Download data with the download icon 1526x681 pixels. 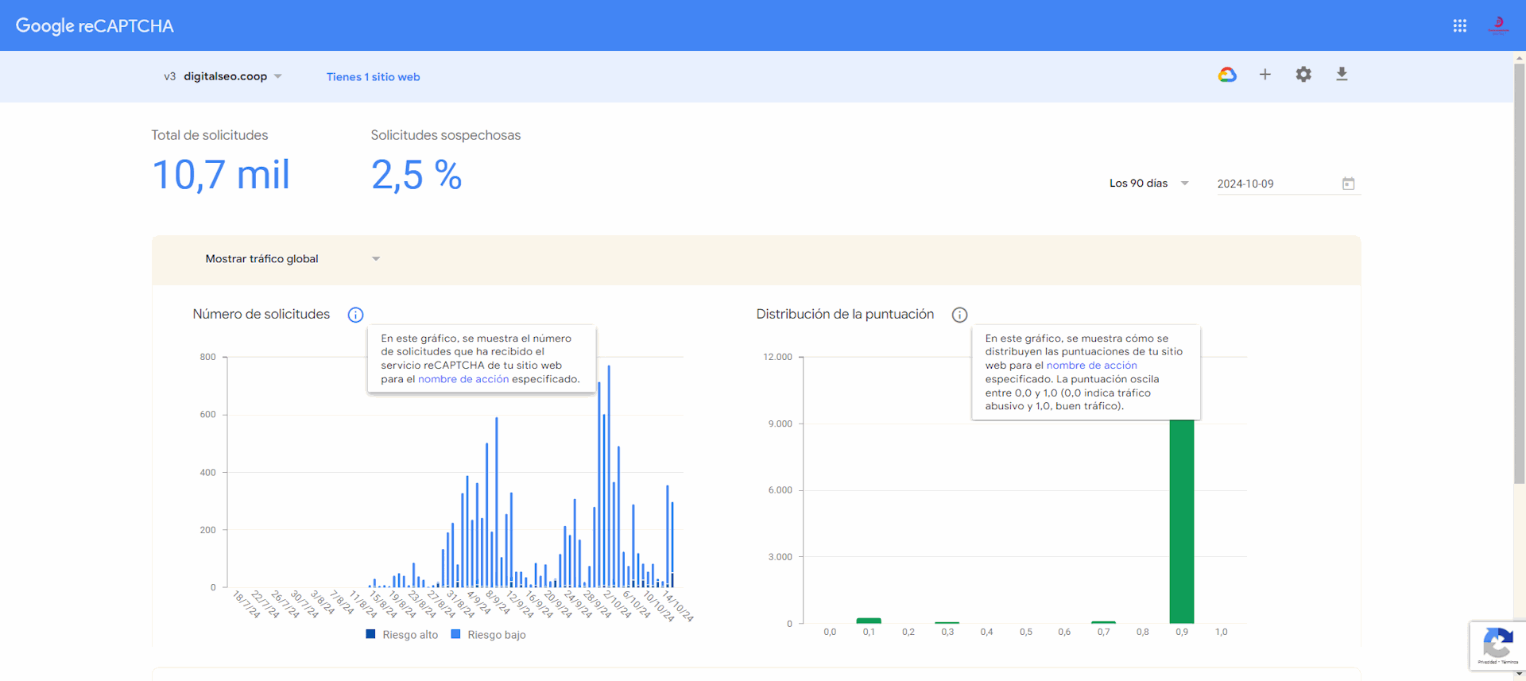coord(1342,75)
